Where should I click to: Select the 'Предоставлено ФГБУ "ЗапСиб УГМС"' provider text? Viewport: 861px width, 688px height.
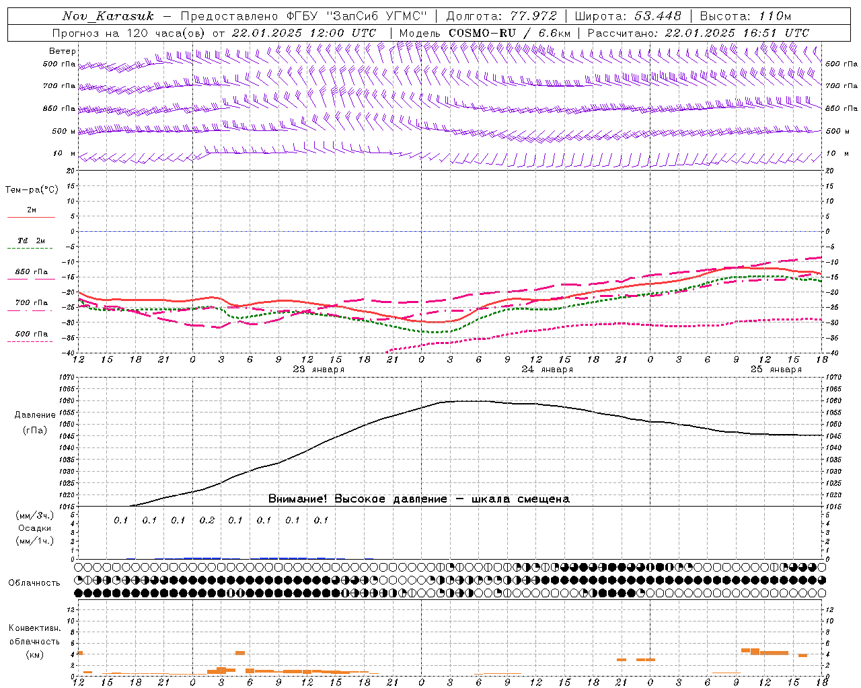click(305, 16)
